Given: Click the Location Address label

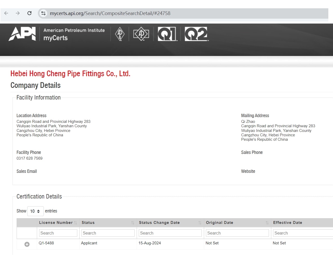Looking at the screenshot, I should coord(31,116).
